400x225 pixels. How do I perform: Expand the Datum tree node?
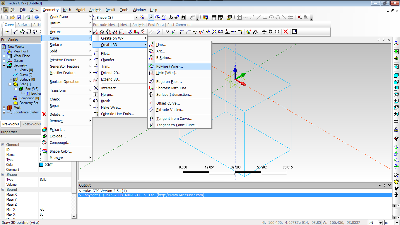4,61
